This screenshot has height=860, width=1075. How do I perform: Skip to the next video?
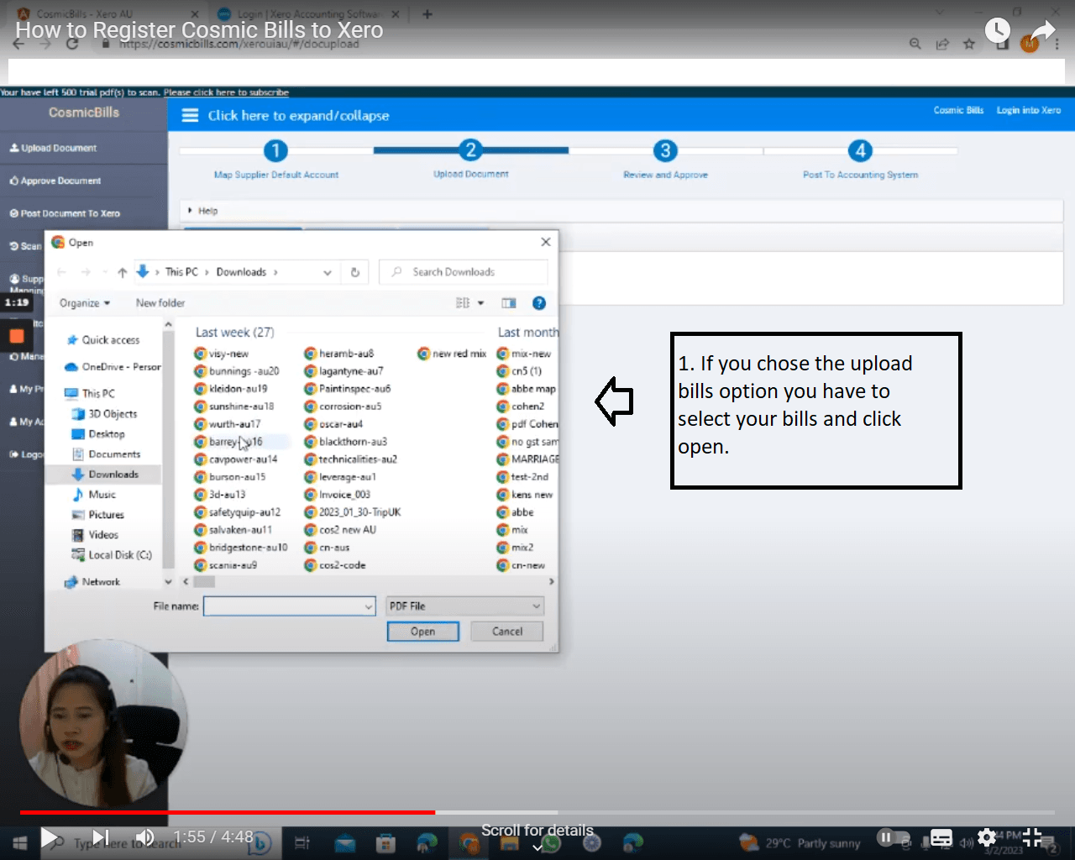pos(100,837)
